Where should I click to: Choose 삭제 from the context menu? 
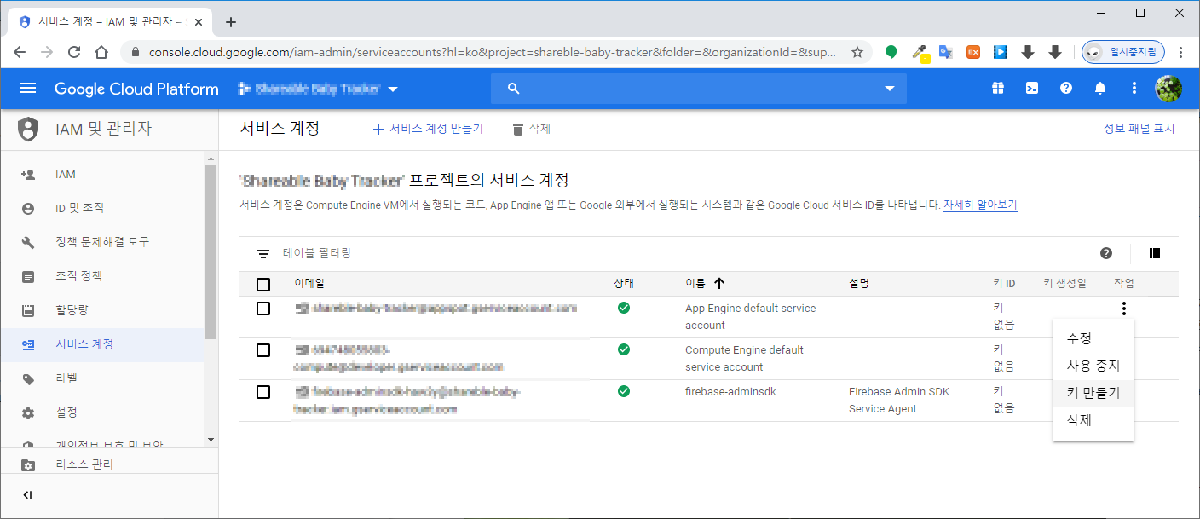(x=1093, y=420)
